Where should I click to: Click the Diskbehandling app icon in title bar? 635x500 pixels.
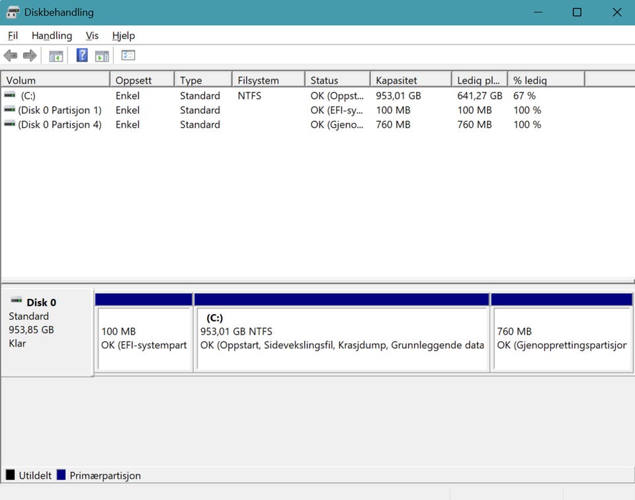click(13, 13)
